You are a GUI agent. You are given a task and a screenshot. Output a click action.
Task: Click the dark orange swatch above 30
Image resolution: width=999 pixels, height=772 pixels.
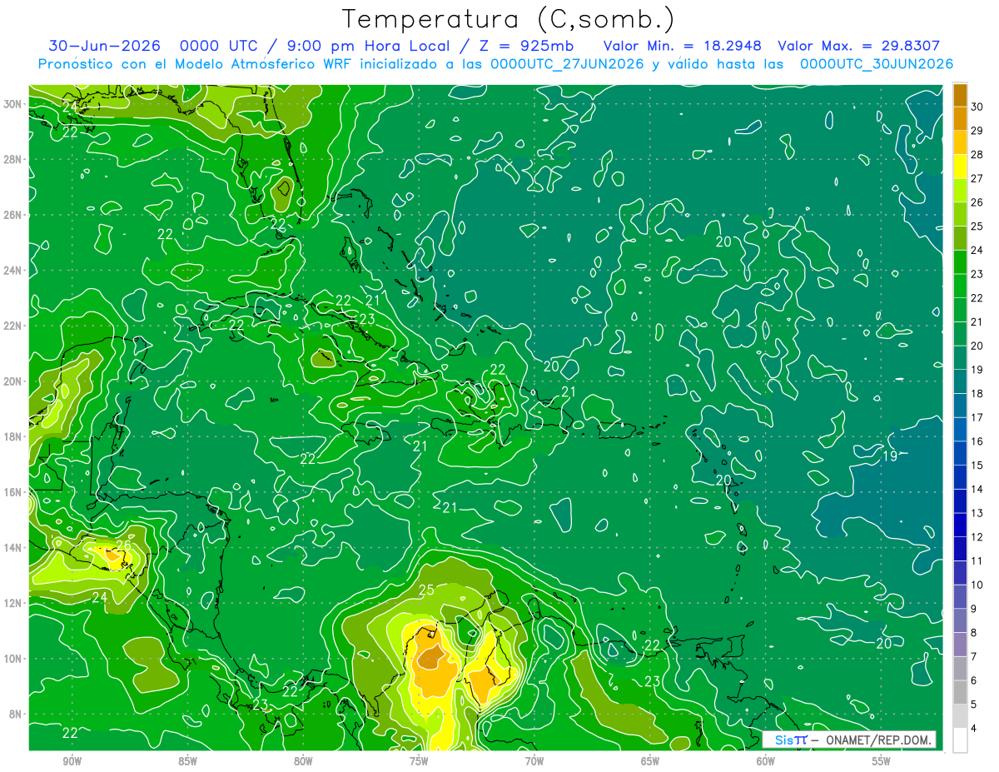coord(960,95)
